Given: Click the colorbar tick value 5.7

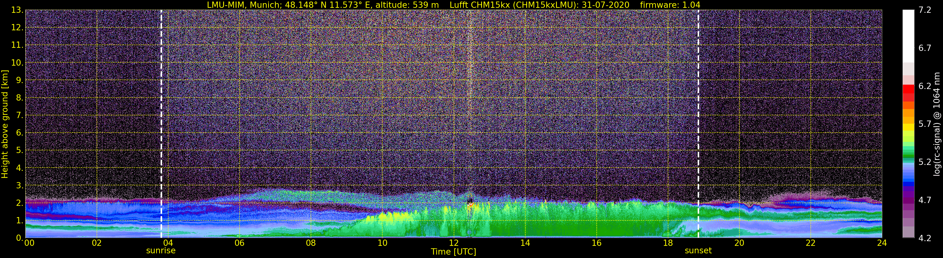Looking at the screenshot, I should (x=925, y=124).
